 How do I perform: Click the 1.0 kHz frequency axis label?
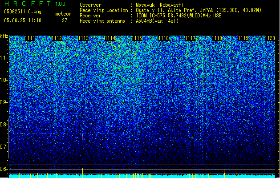tap(4, 80)
